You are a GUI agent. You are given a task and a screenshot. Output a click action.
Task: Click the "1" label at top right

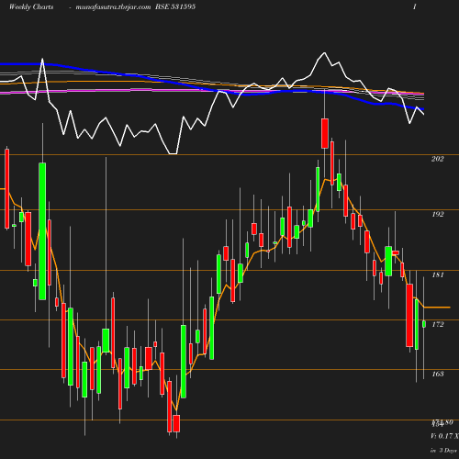(x=415, y=6)
